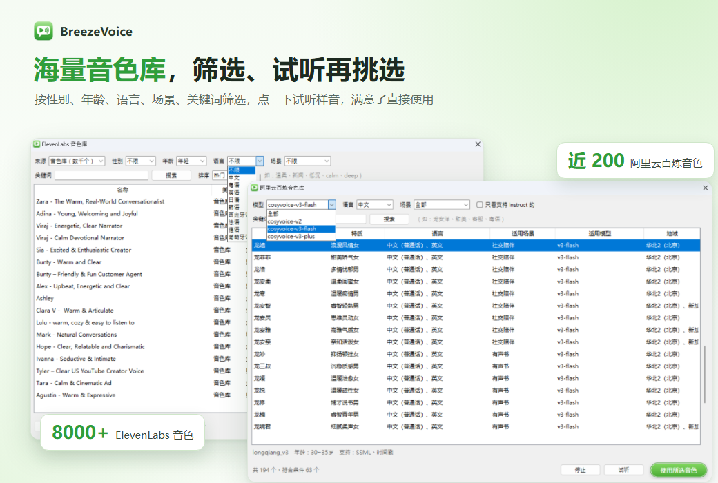
Task: Close the ElevenLabs 音色库 window
Action: tap(478, 144)
